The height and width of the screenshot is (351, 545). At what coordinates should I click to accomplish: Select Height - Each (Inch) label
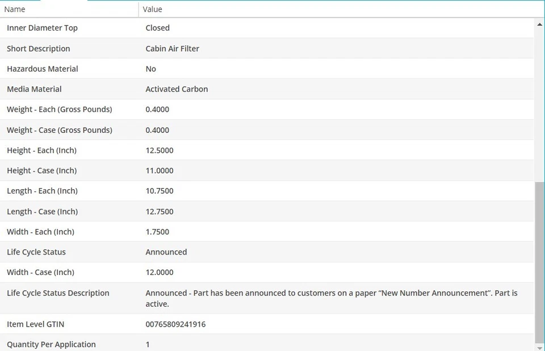(41, 151)
